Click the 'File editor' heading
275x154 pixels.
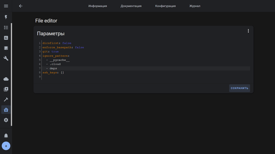pyautogui.click(x=46, y=21)
